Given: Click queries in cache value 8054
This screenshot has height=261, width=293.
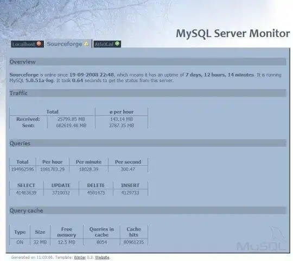Looking at the screenshot, I should coord(101,243).
